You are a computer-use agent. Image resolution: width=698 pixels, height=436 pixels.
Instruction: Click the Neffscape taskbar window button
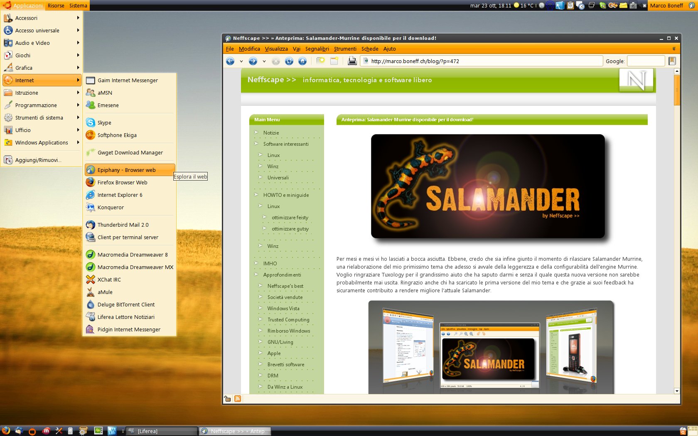coord(235,431)
